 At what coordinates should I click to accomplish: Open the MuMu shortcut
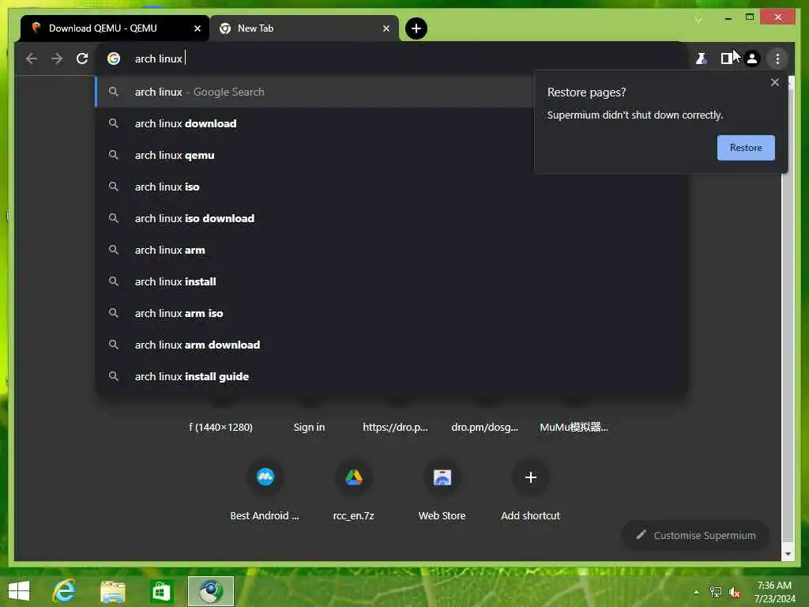(574, 428)
